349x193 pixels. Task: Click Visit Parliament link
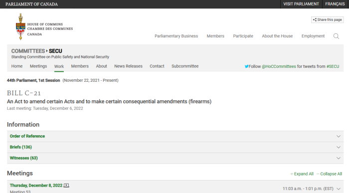[301, 4]
